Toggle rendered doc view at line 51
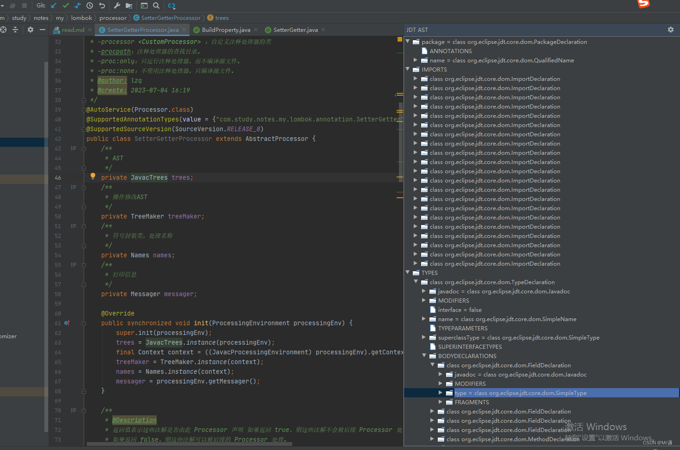 (74, 226)
